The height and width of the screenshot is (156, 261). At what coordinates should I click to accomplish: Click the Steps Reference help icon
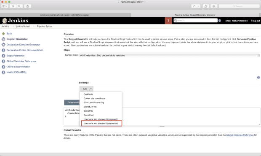3,56
